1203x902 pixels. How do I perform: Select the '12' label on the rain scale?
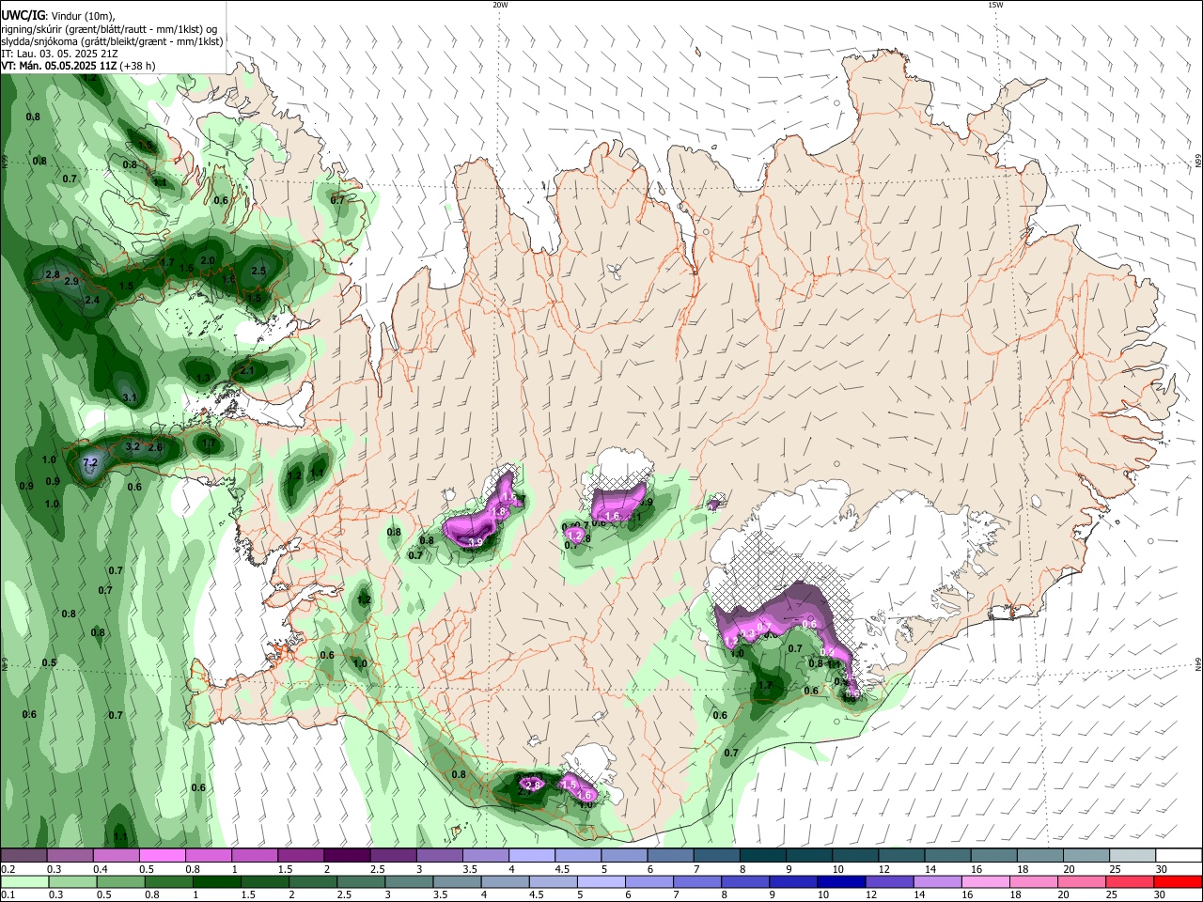click(x=871, y=895)
